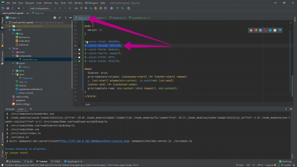Click UTF-8 encoding in status bar
Screen dimensions: 297x167
(260, 165)
